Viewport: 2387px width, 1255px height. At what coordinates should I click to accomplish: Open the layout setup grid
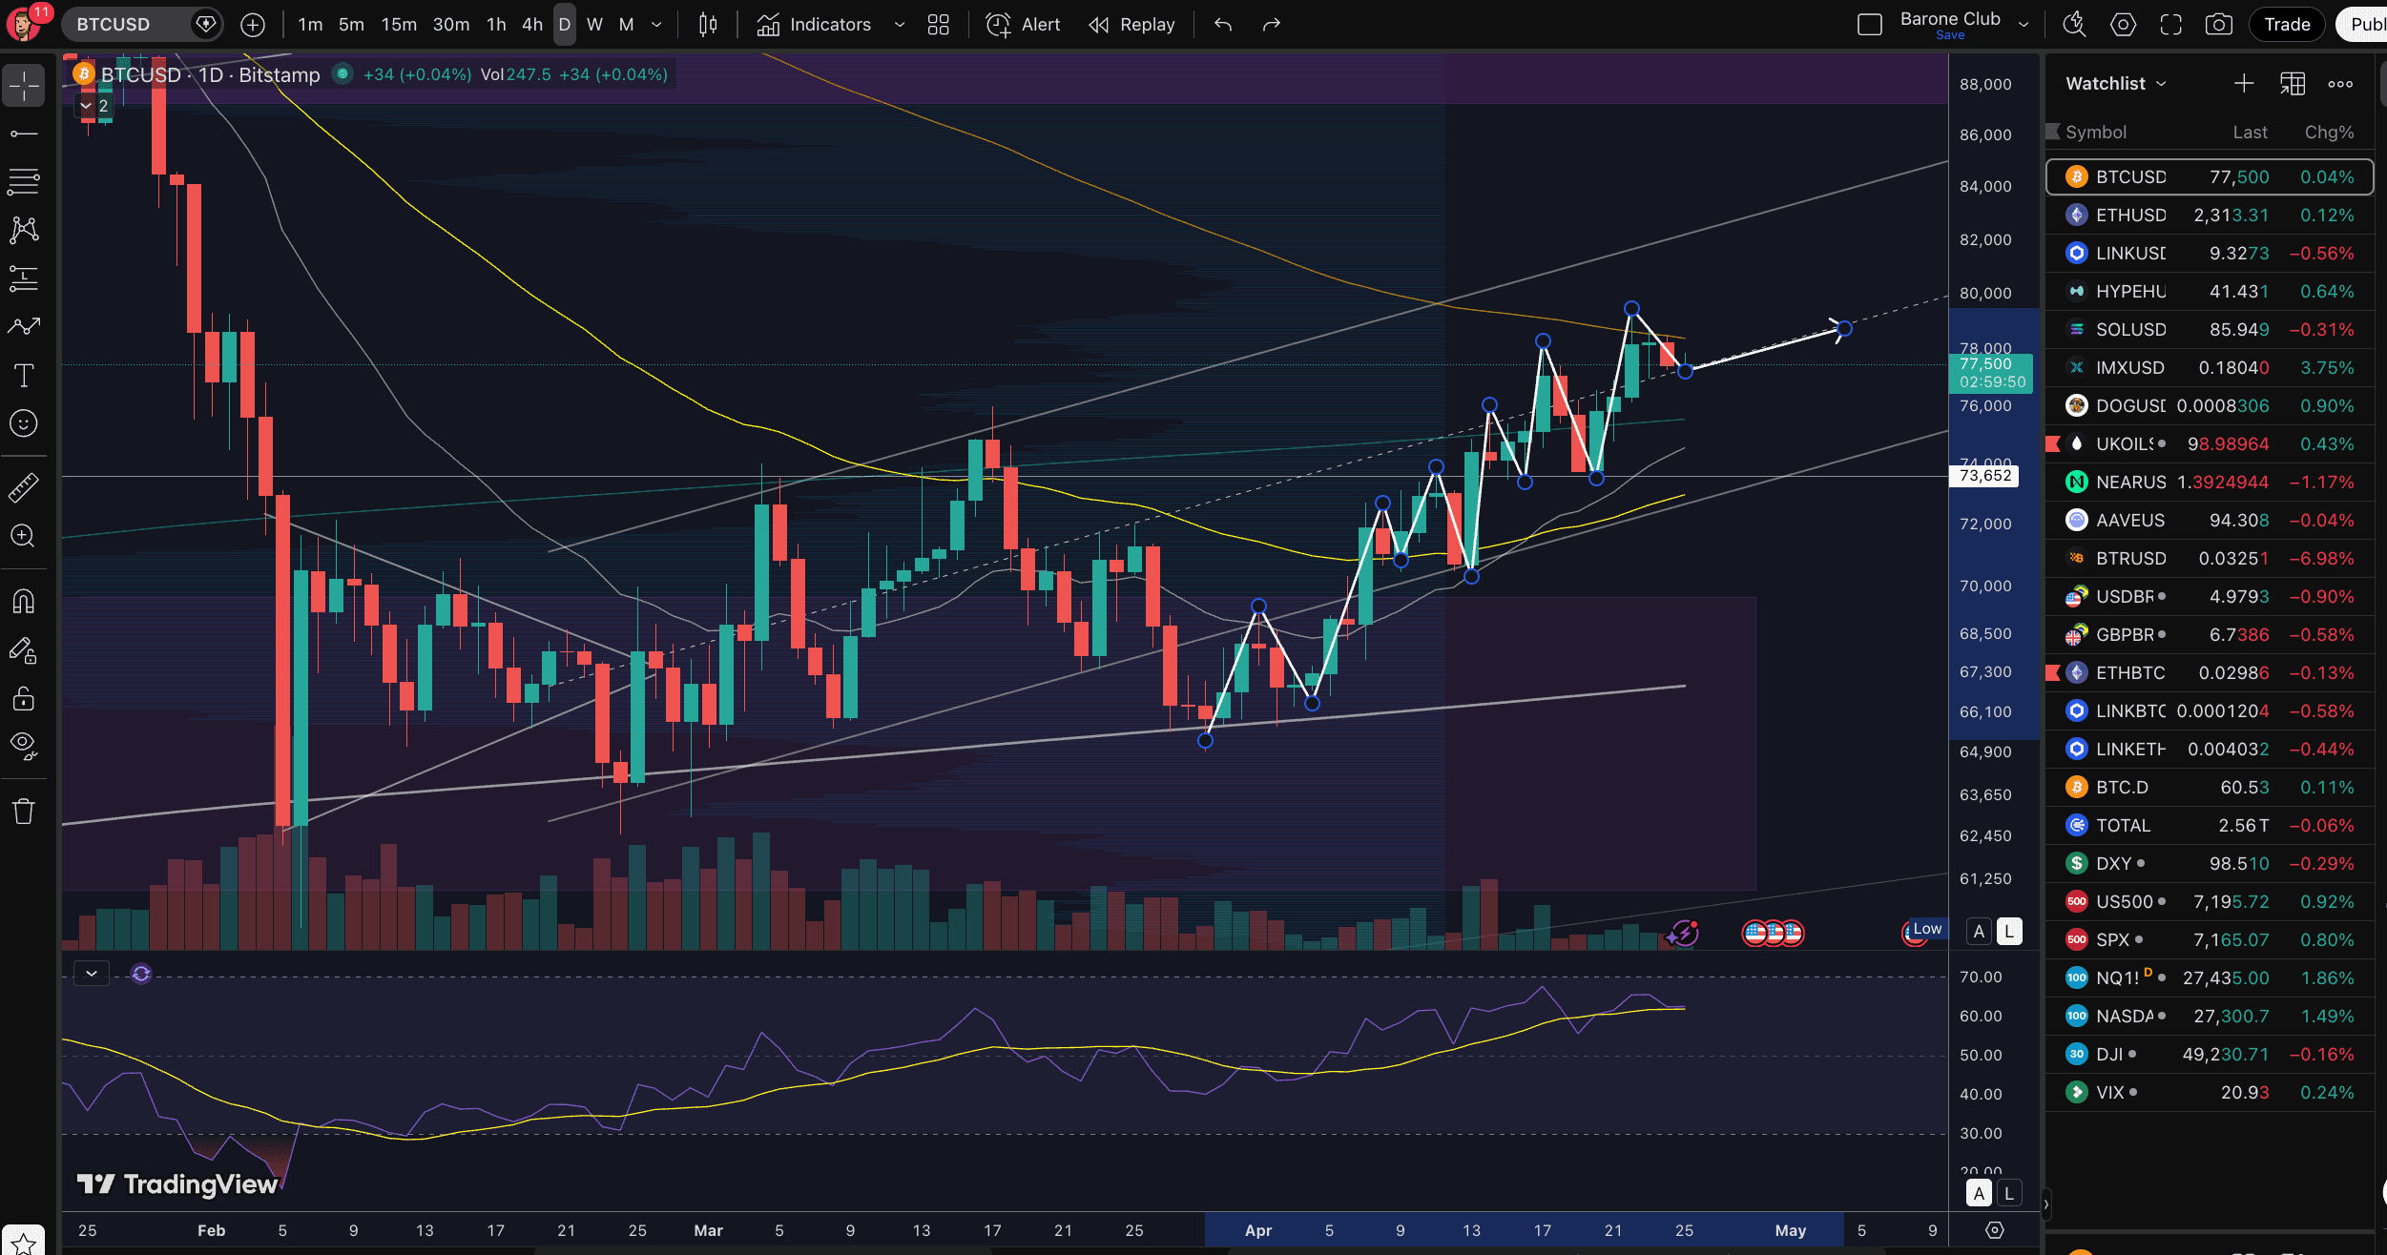(939, 25)
